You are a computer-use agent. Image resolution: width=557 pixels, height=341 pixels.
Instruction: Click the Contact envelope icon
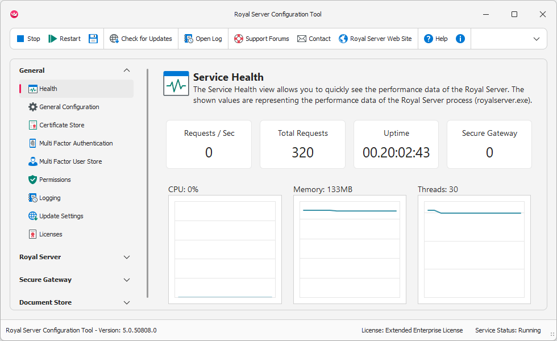pyautogui.click(x=302, y=39)
